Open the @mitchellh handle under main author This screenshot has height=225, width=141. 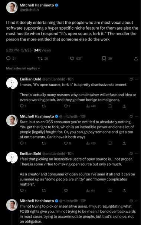pos(29,10)
